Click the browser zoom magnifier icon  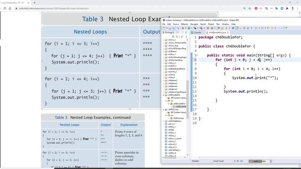coord(245,8)
